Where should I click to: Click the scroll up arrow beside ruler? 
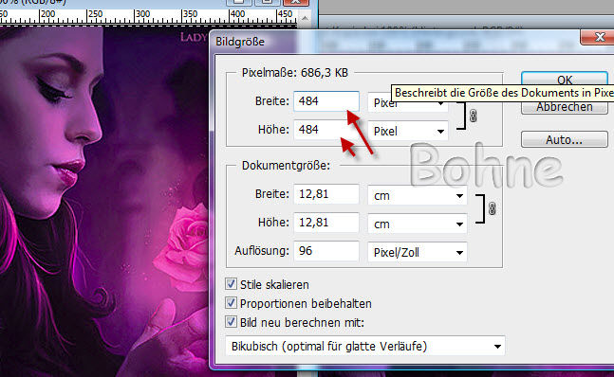(x=305, y=18)
